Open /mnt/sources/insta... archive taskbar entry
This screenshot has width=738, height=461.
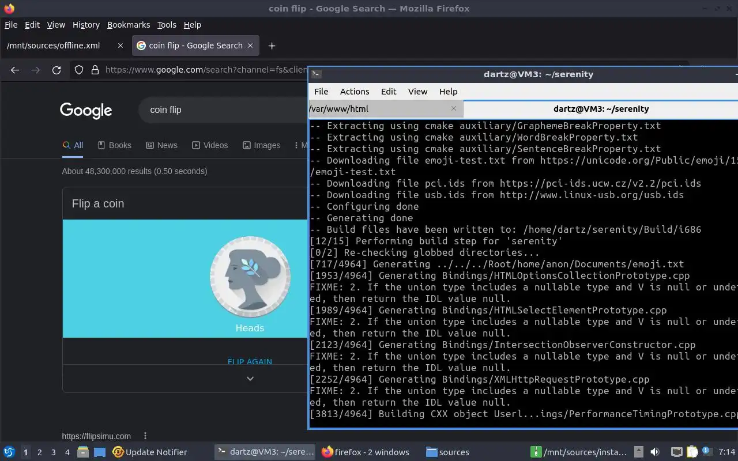click(x=579, y=452)
